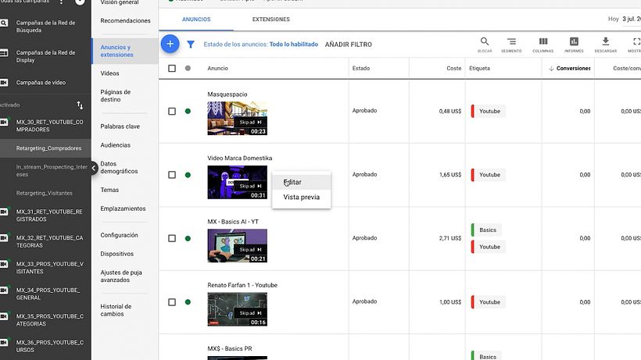This screenshot has width=641, height=360.
Task: Click the Youtube label on Renato Farfan row
Action: 488,302
